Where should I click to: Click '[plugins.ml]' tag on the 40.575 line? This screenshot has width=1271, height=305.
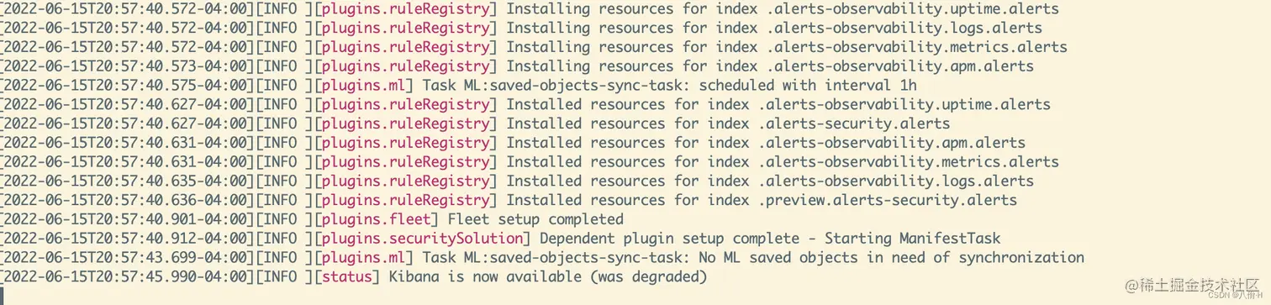pyautogui.click(x=364, y=85)
